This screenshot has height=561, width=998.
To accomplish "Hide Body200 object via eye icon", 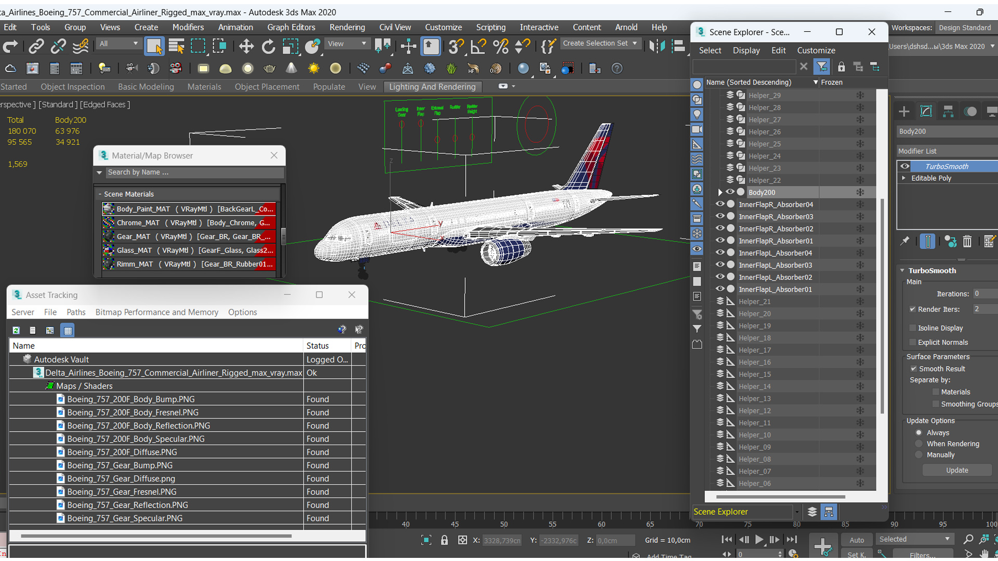I will (x=730, y=192).
